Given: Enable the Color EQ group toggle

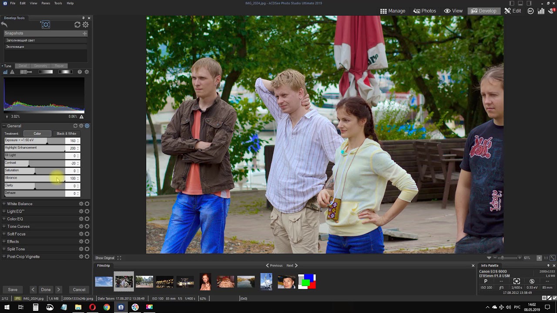Looking at the screenshot, I should click(87, 219).
